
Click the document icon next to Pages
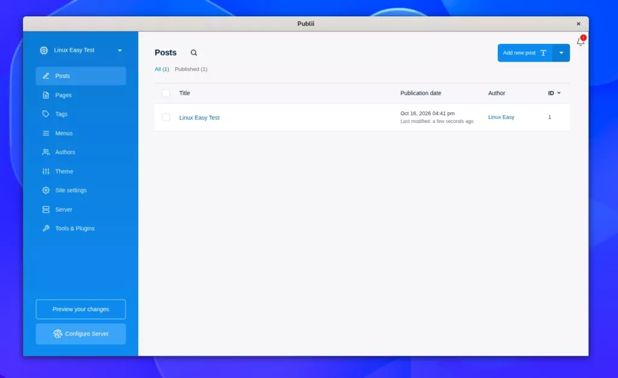(x=46, y=95)
